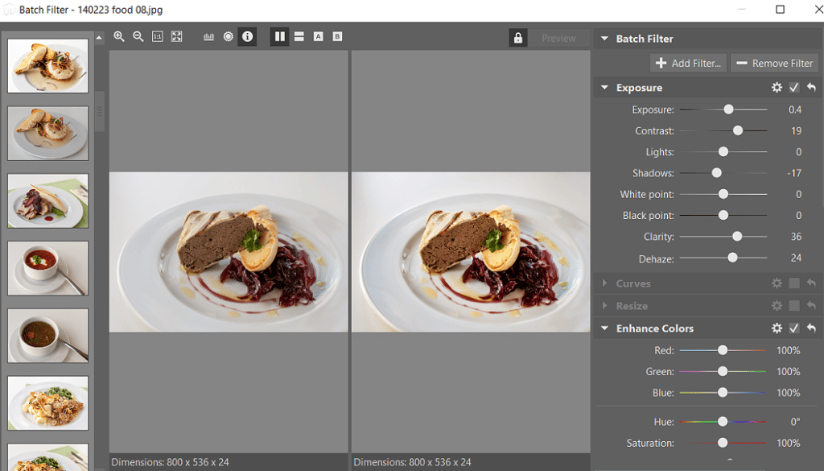Expand the Resize section
824x471 pixels.
[604, 305]
